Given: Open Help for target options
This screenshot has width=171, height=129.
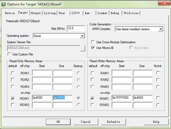Looking at the screenshot, I should coord(156,122).
